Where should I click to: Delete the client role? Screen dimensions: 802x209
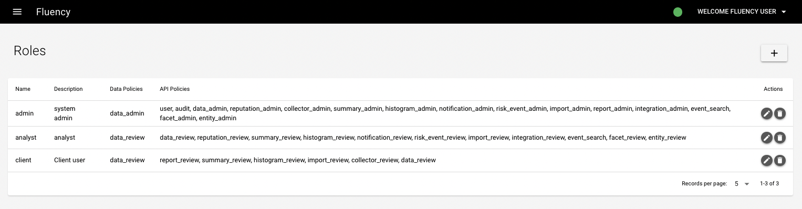(x=780, y=160)
